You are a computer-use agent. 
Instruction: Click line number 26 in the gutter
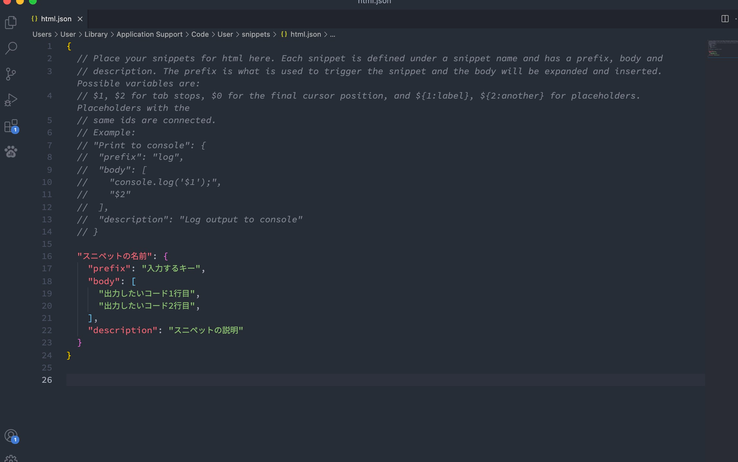pyautogui.click(x=47, y=380)
